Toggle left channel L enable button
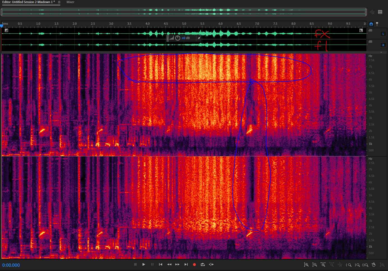The image size is (388, 271). 383,34
